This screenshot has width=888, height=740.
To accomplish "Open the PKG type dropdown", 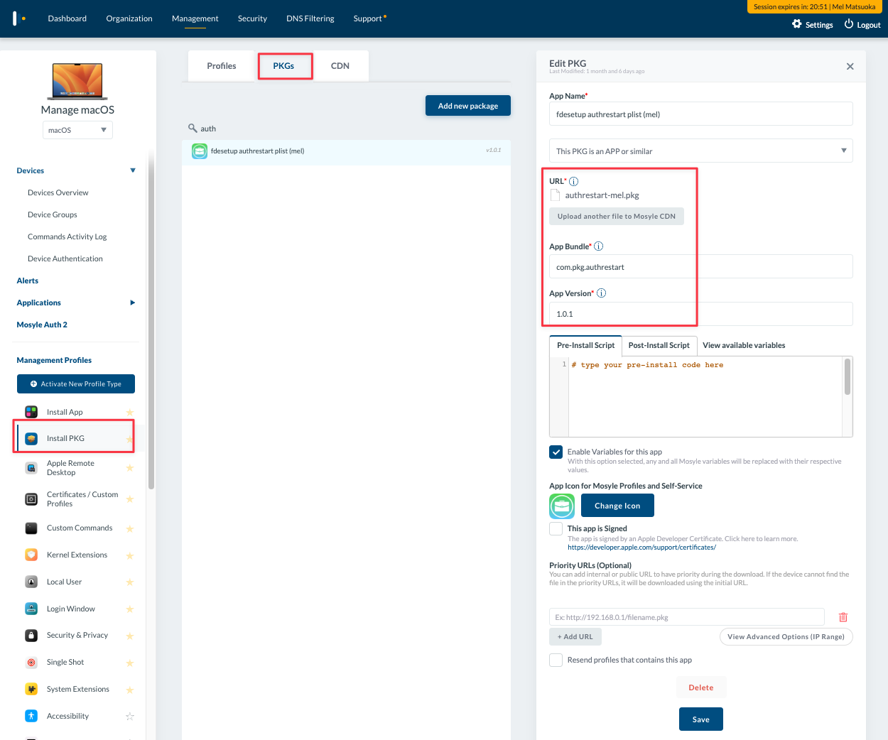I will (x=701, y=151).
